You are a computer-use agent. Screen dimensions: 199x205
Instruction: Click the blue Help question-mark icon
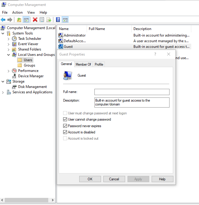(x=58, y=20)
